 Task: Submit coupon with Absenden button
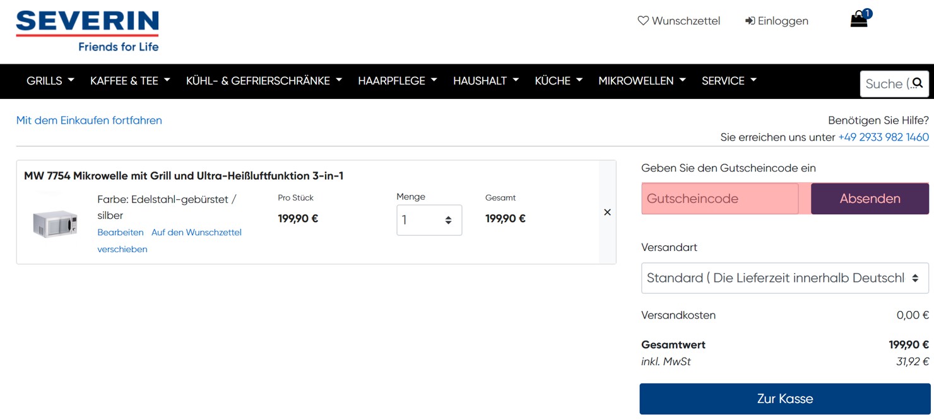click(870, 199)
